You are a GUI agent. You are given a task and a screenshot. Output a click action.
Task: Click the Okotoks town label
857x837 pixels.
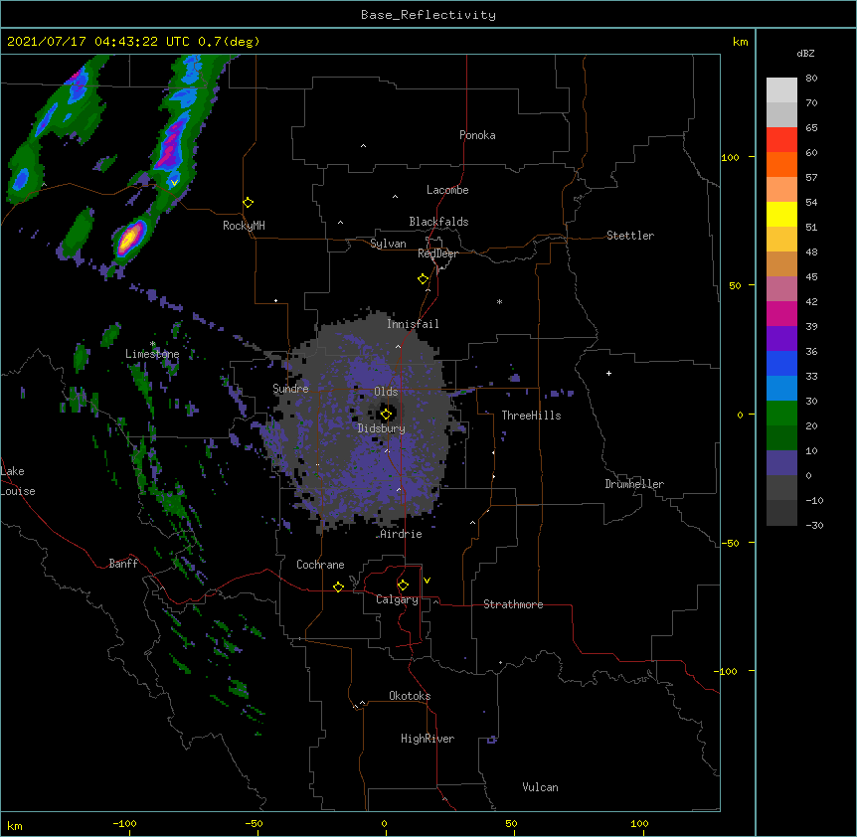(x=410, y=696)
